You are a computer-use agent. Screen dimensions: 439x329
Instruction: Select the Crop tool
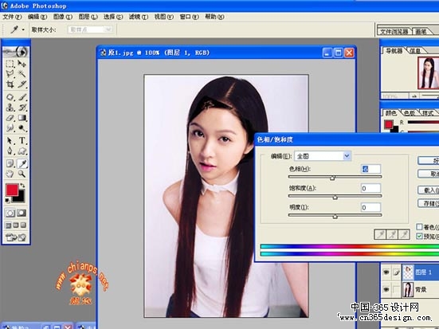10,84
